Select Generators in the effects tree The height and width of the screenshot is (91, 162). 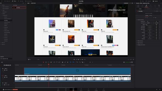pos(5,12)
